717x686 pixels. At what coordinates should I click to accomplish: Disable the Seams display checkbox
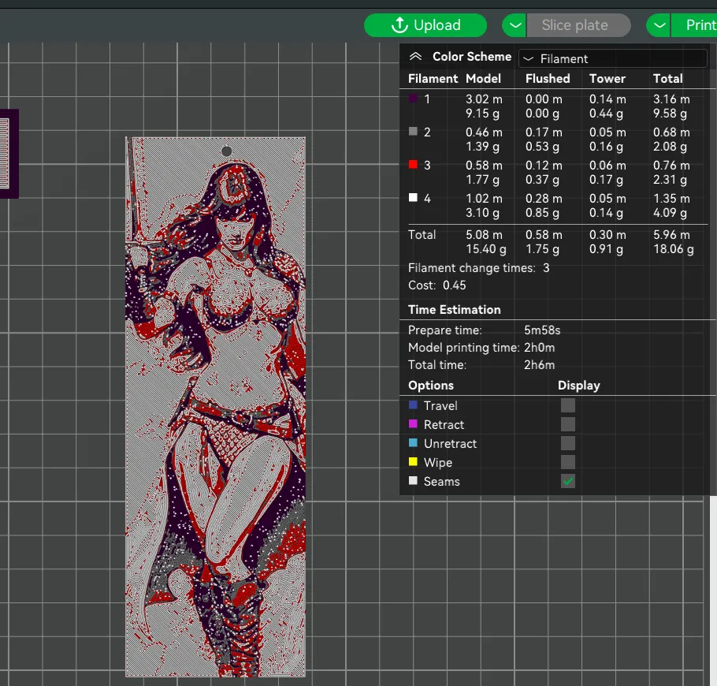568,481
